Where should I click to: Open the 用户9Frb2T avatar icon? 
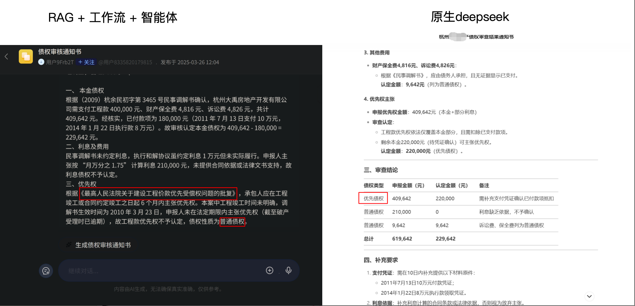pos(41,62)
